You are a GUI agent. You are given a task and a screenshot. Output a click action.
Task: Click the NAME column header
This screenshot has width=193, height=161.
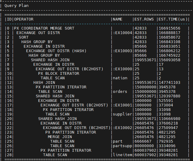[x=117, y=19]
